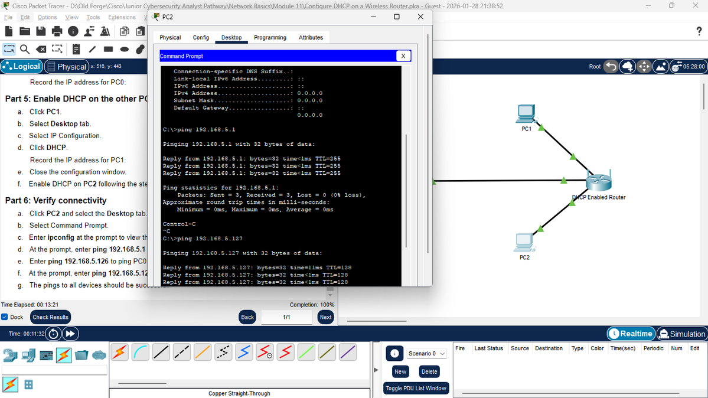The width and height of the screenshot is (708, 398).
Task: Open the user profile icon
Action: coord(89,31)
